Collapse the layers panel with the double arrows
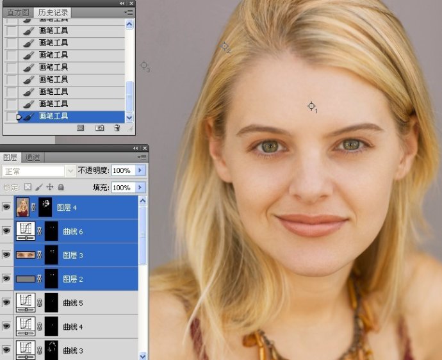Screen dimensions: 442x360 136,148
